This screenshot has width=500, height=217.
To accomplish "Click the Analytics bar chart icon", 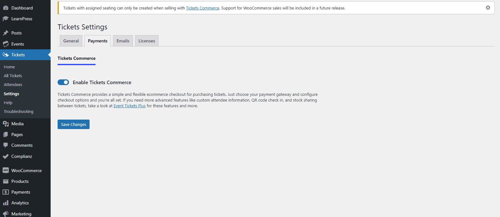I will click(x=6, y=203).
